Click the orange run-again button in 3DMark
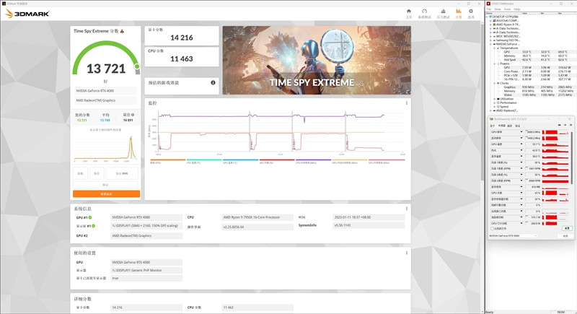This screenshot has height=314, width=577. [106, 193]
